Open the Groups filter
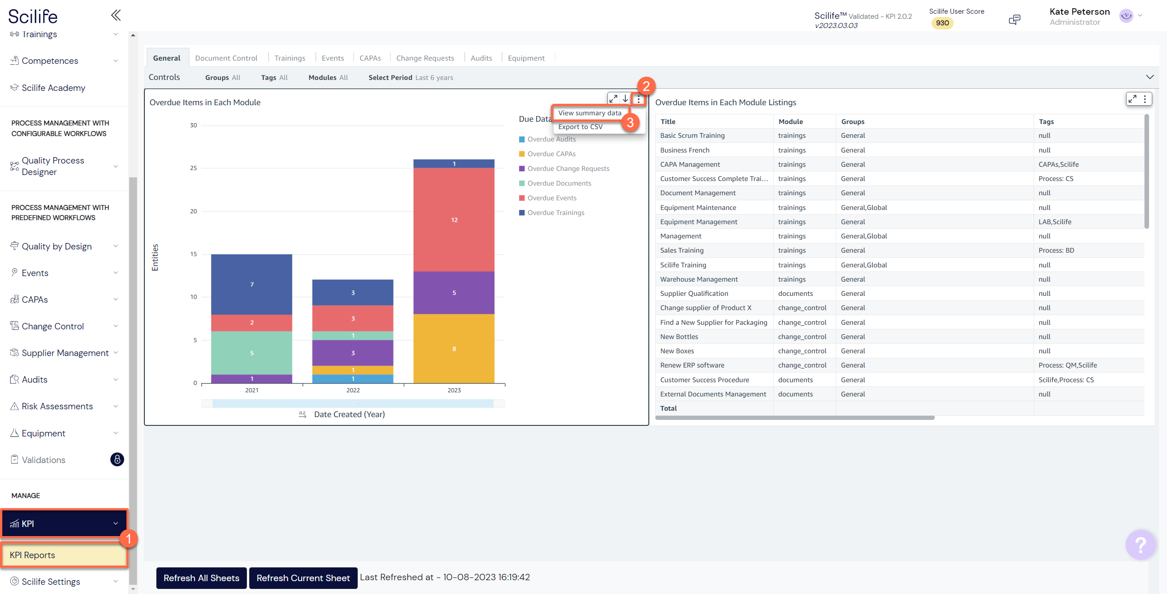This screenshot has height=594, width=1167. click(223, 78)
